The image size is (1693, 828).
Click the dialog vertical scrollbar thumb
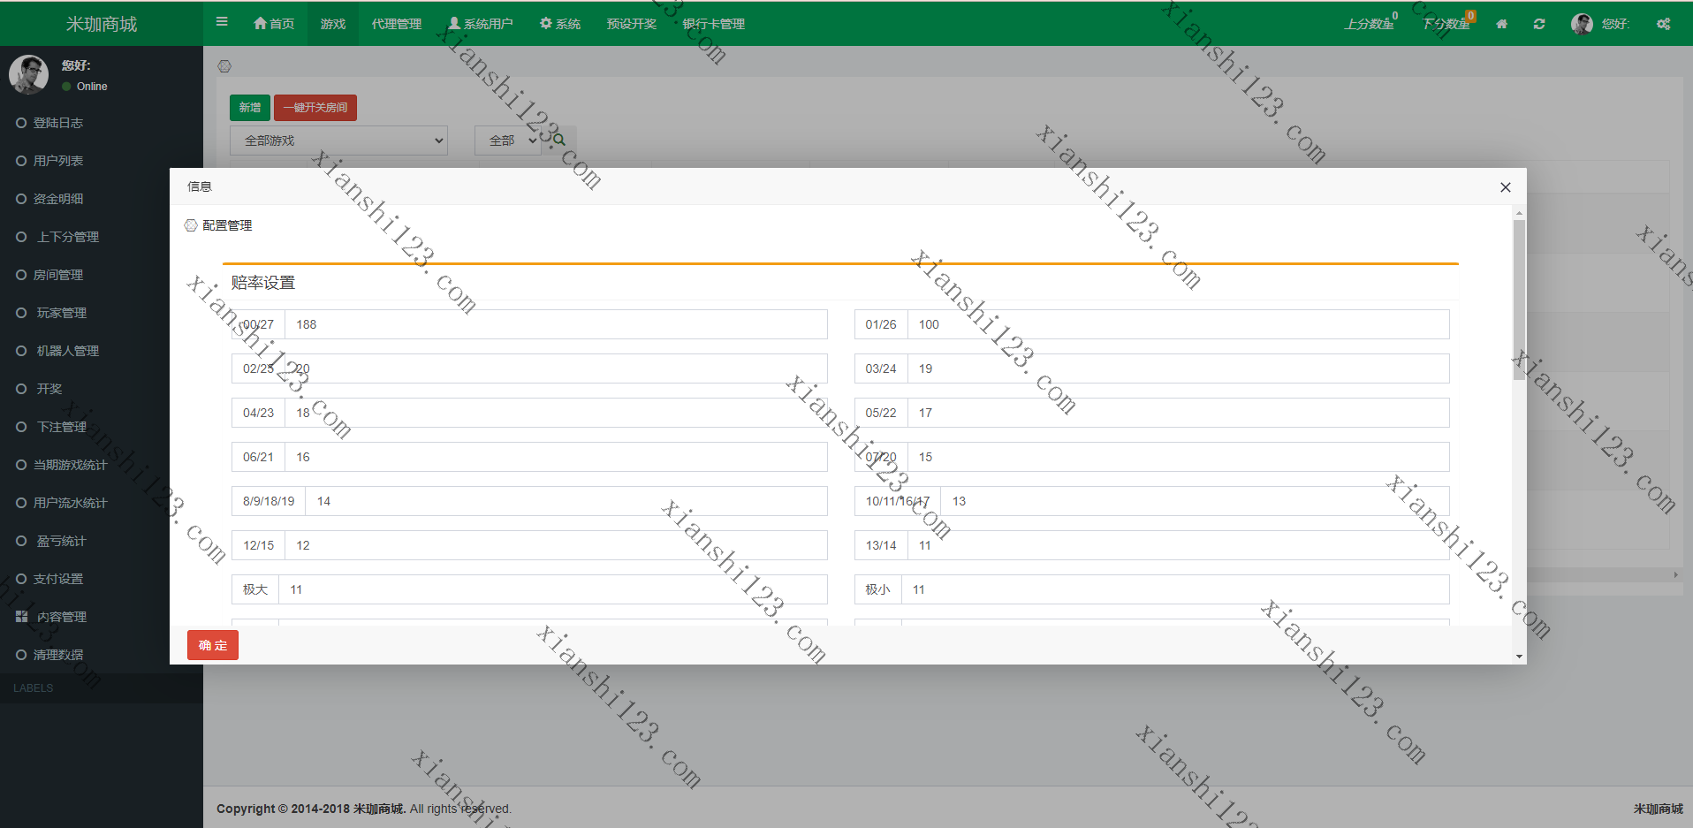pyautogui.click(x=1519, y=300)
